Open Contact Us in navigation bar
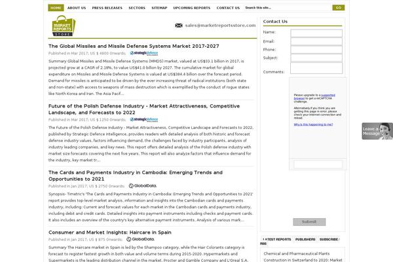 click(x=228, y=8)
